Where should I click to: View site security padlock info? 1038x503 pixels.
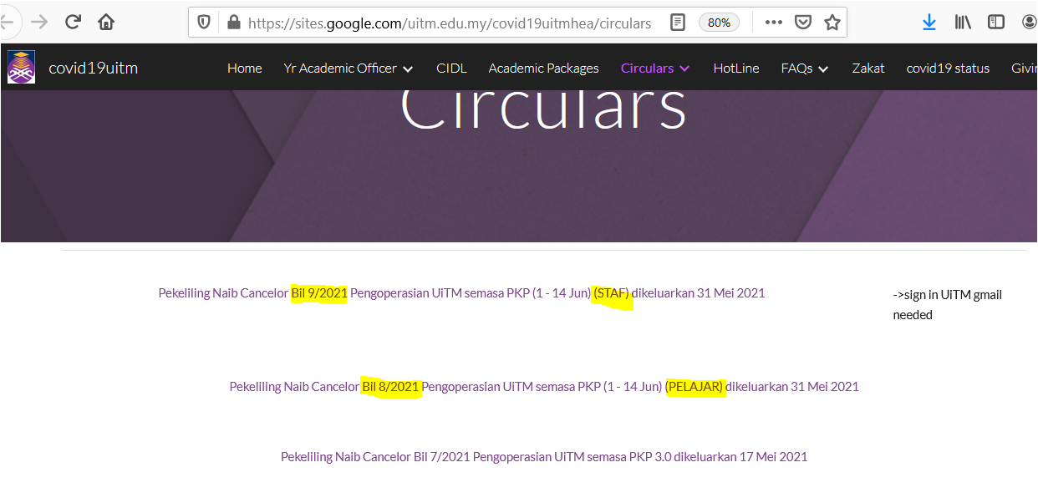pos(233,23)
